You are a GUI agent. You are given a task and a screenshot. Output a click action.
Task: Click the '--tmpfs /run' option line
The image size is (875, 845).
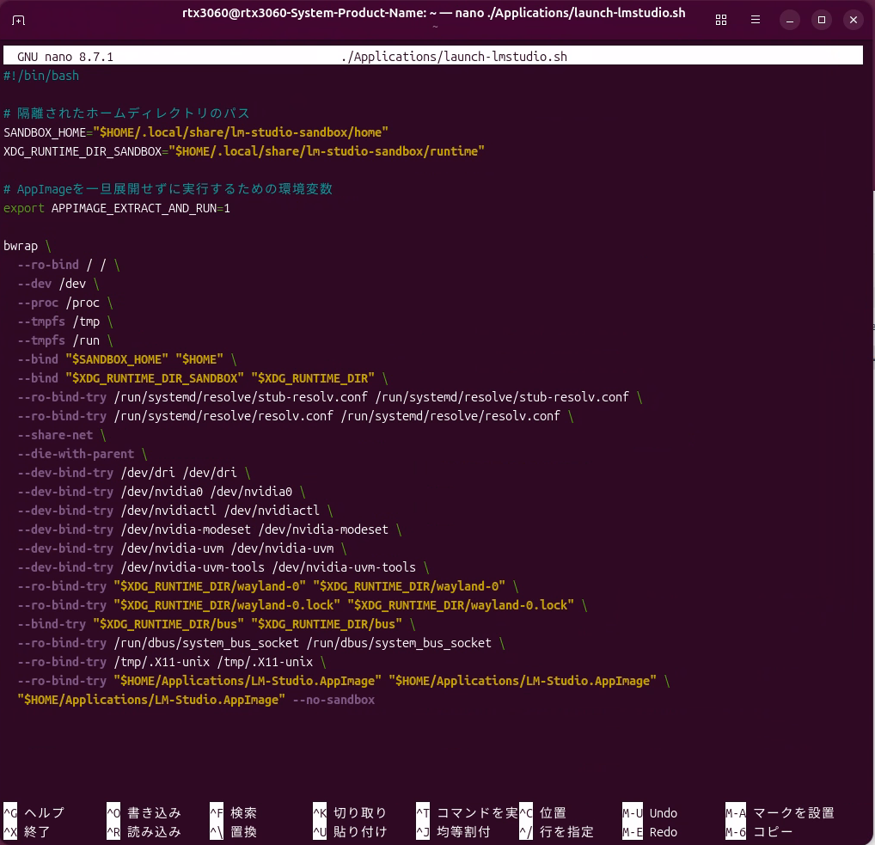pos(65,341)
